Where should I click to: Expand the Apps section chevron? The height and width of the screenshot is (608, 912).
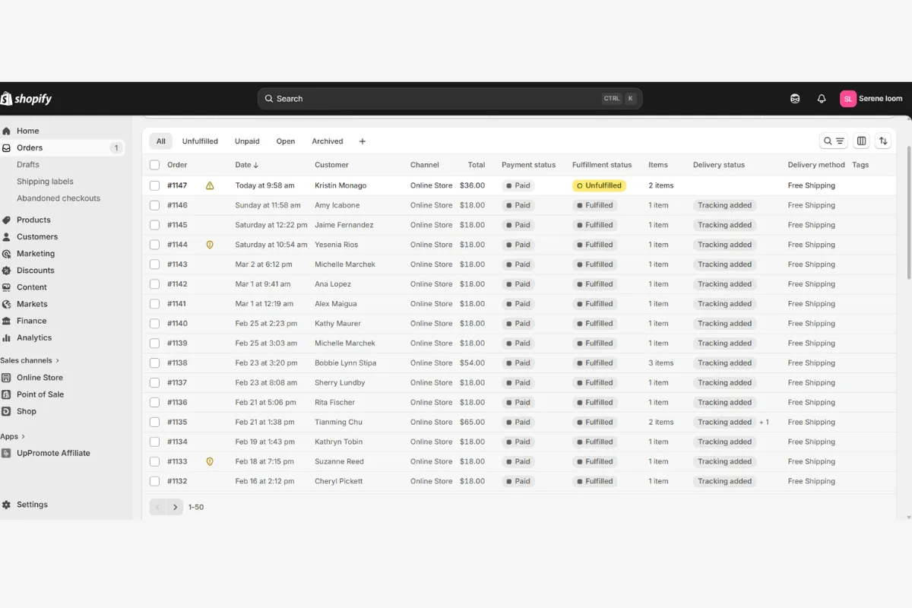(23, 436)
